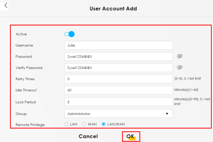Click the Idle Timeout input field
The height and width of the screenshot is (142, 213).
[118, 90]
